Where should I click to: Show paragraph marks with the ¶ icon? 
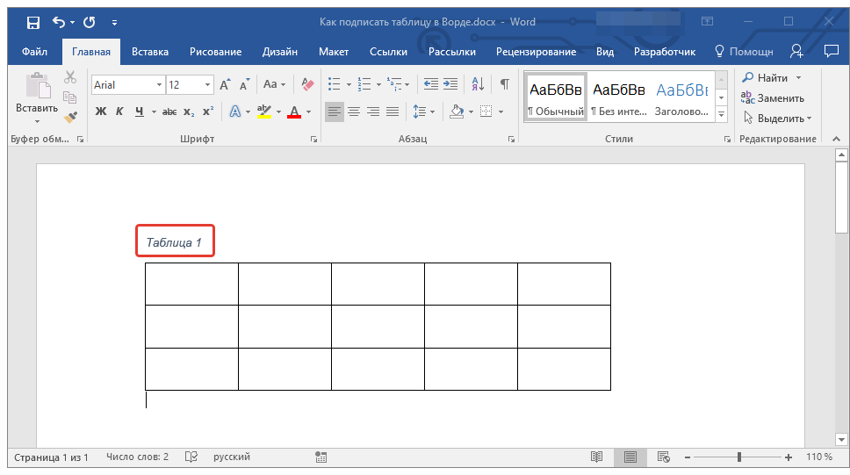(x=504, y=84)
